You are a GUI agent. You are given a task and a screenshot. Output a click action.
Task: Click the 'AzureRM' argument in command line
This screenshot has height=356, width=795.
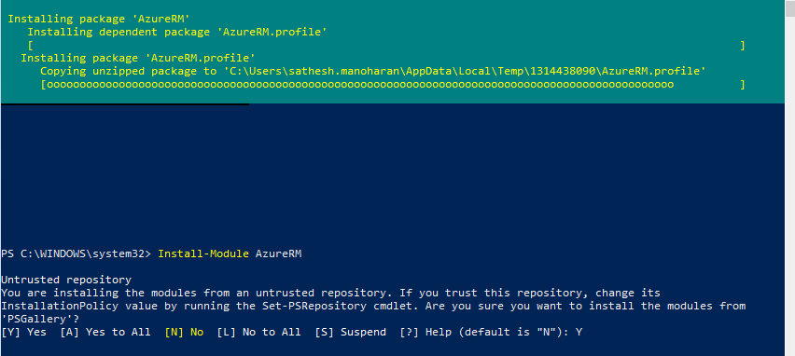coord(278,253)
